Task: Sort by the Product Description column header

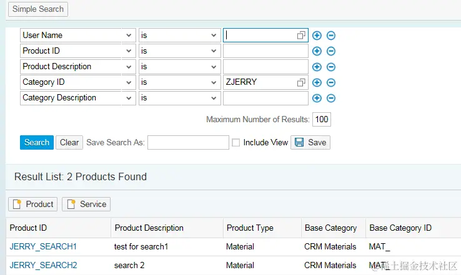Action: 149,228
